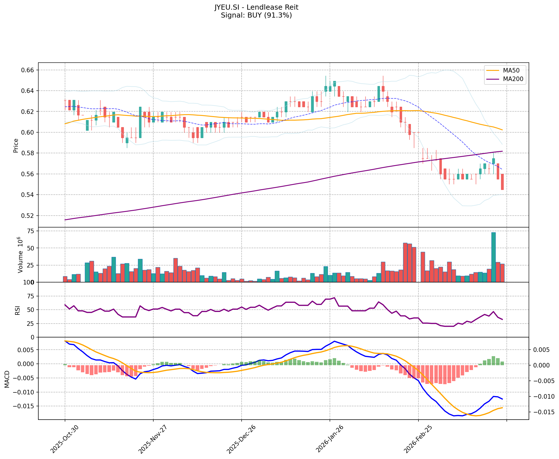The width and height of the screenshot is (559, 459).
Task: Click the Price y-axis label
Action: 16,145
